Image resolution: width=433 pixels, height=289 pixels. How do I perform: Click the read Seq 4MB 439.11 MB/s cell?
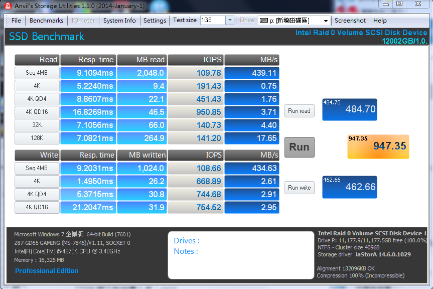[252, 73]
